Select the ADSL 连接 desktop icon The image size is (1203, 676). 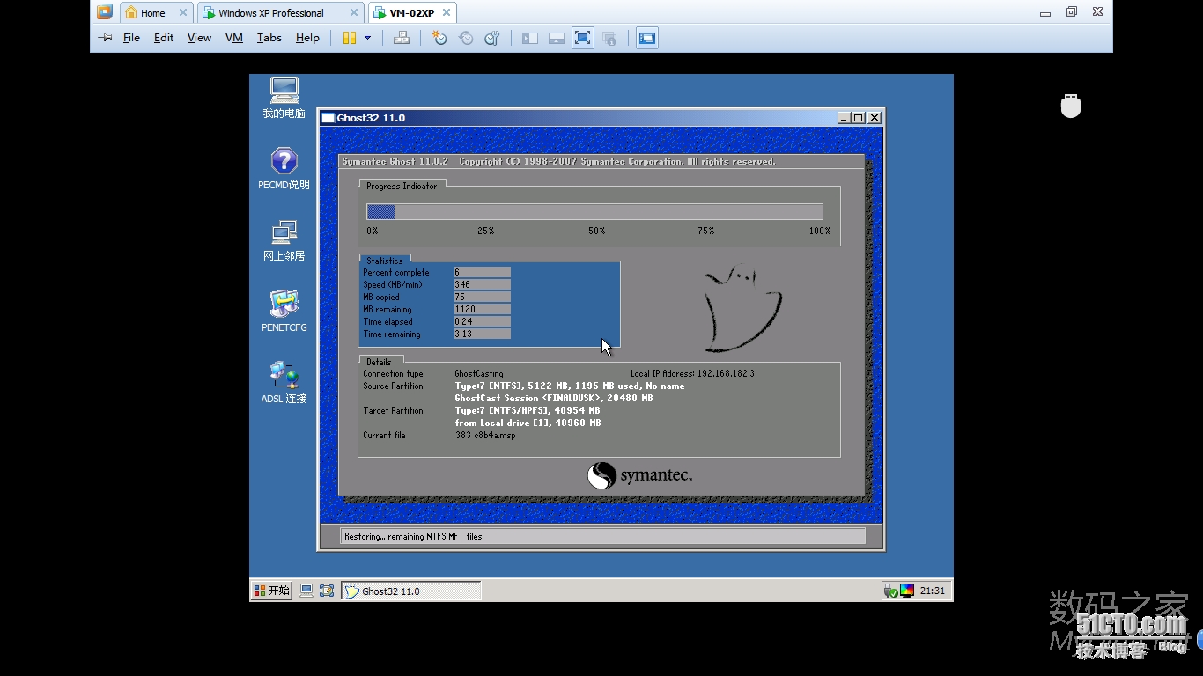click(284, 383)
